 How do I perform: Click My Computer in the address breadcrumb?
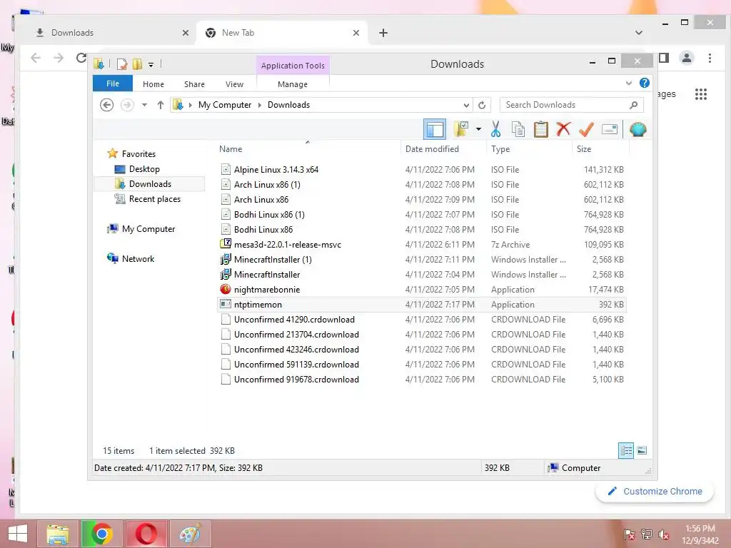[x=225, y=105]
